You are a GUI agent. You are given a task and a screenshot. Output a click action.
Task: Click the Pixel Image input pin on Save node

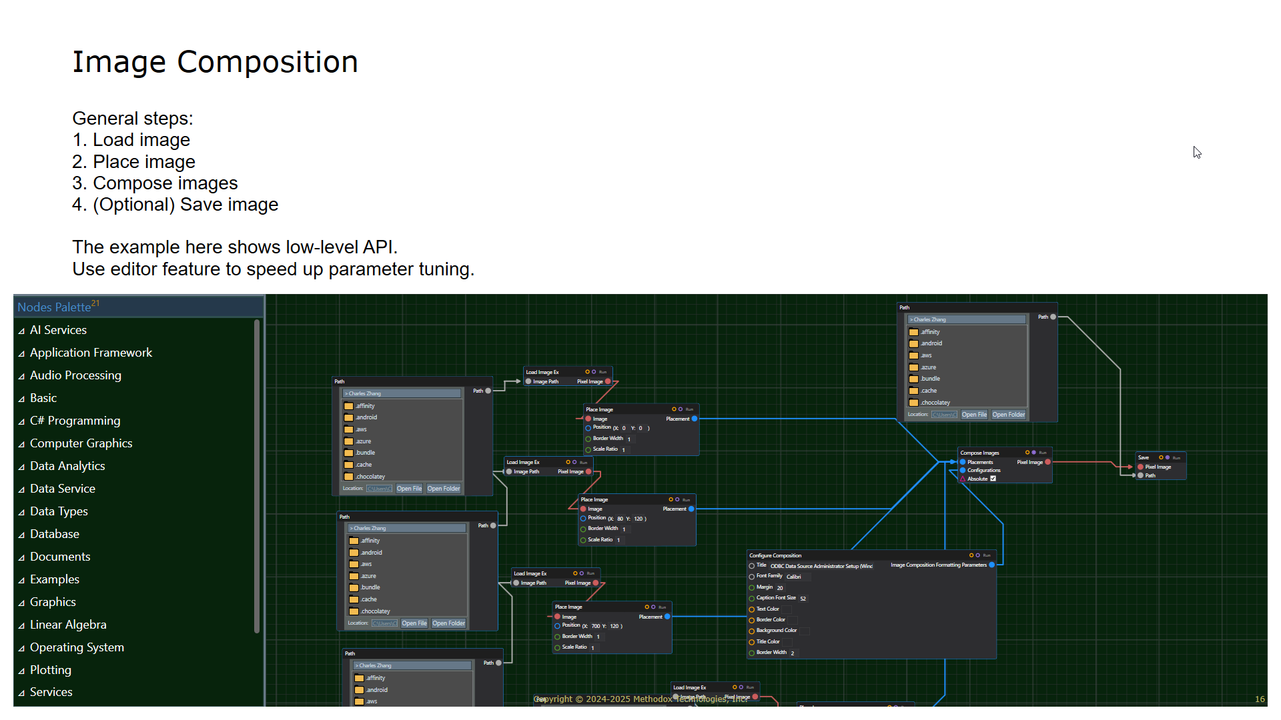point(1141,467)
